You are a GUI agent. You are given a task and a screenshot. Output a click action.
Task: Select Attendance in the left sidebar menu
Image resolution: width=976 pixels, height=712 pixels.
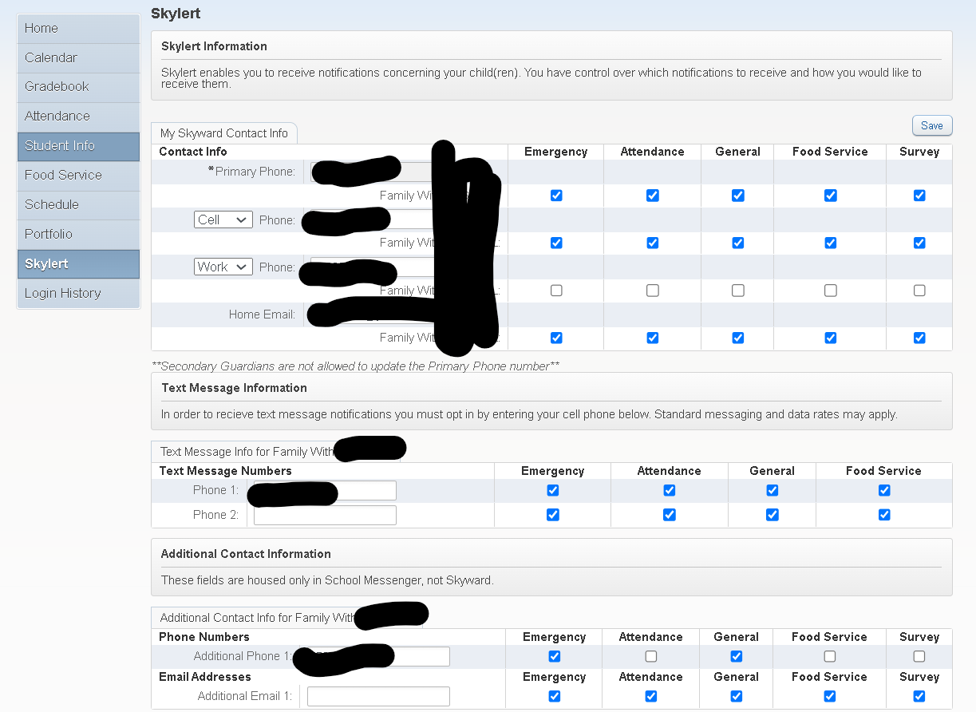tap(78, 116)
